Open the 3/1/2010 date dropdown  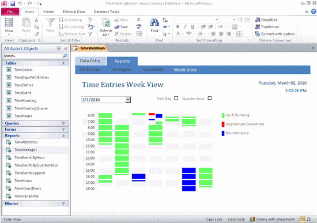coord(128,100)
